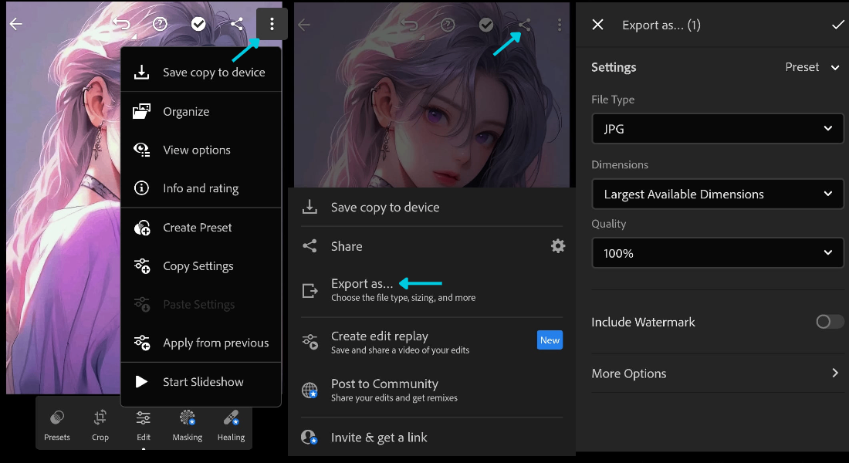The height and width of the screenshot is (463, 849).
Task: Start Slideshow from the overflow menu
Action: point(201,382)
